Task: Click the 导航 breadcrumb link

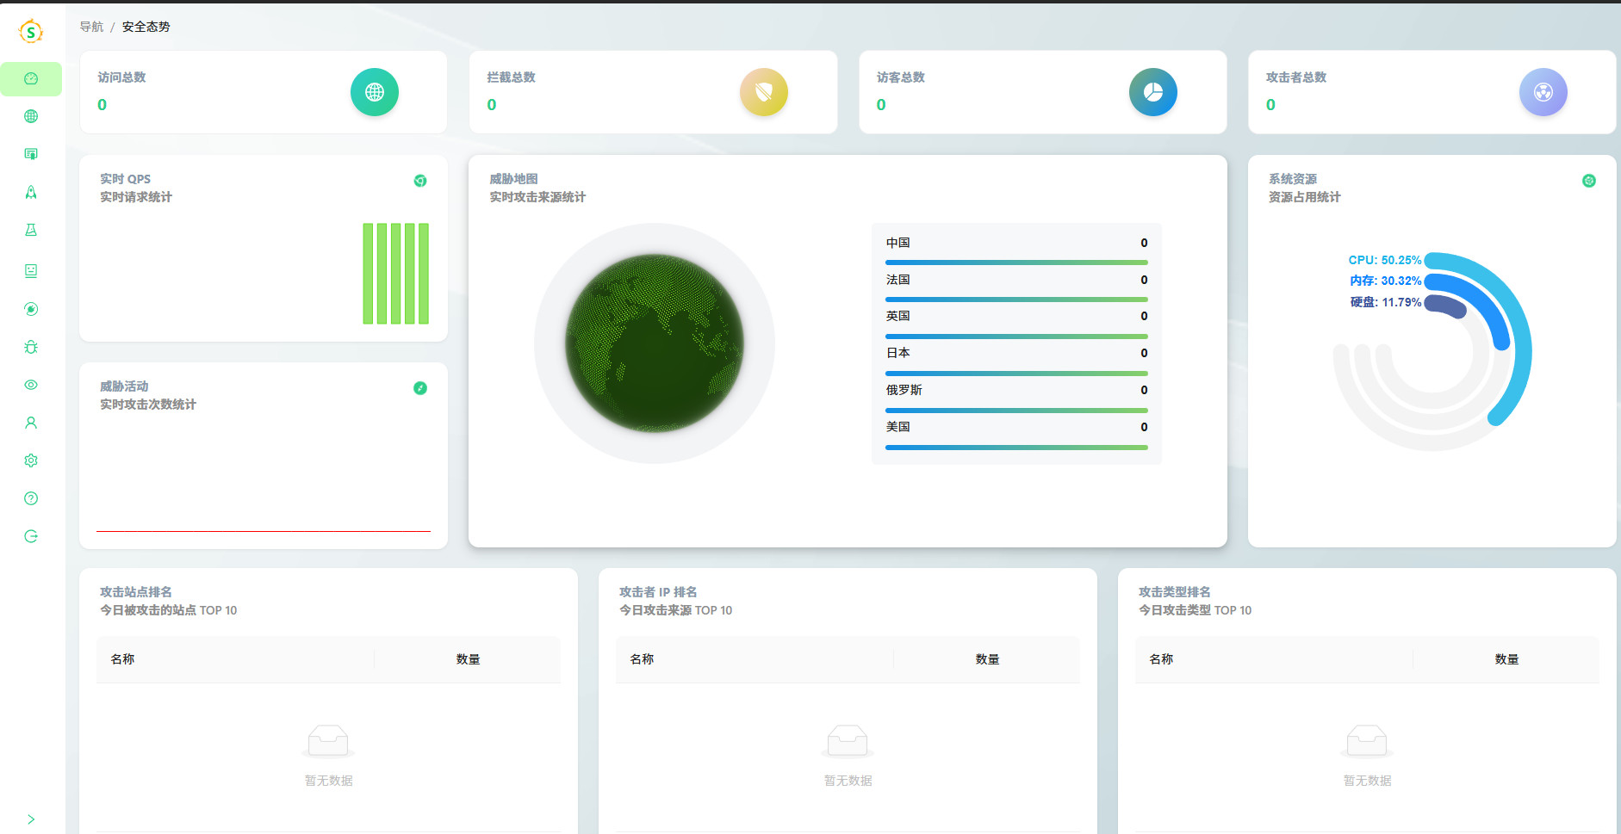Action: (x=91, y=27)
